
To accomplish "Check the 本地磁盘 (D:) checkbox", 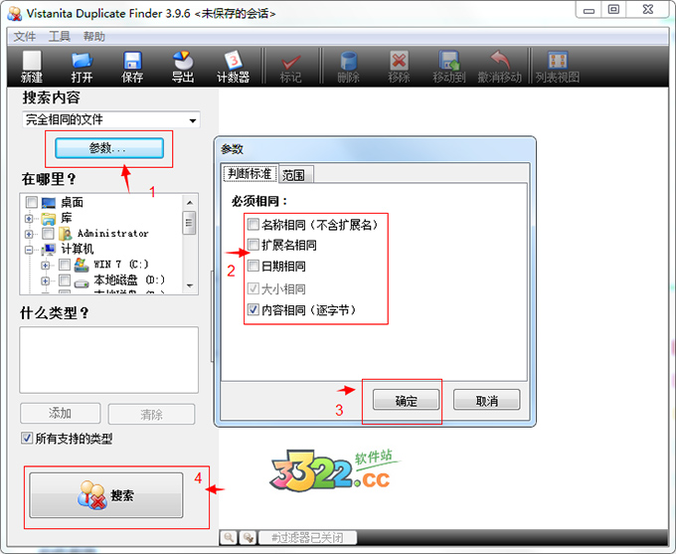I will 65,280.
